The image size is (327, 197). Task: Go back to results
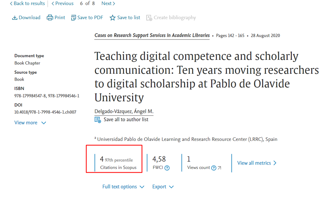coord(27,4)
